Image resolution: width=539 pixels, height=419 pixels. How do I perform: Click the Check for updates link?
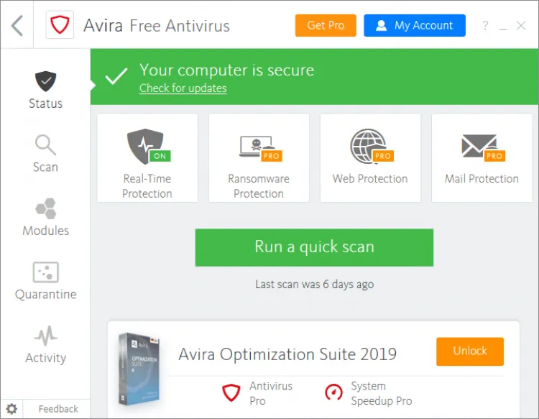tap(183, 88)
